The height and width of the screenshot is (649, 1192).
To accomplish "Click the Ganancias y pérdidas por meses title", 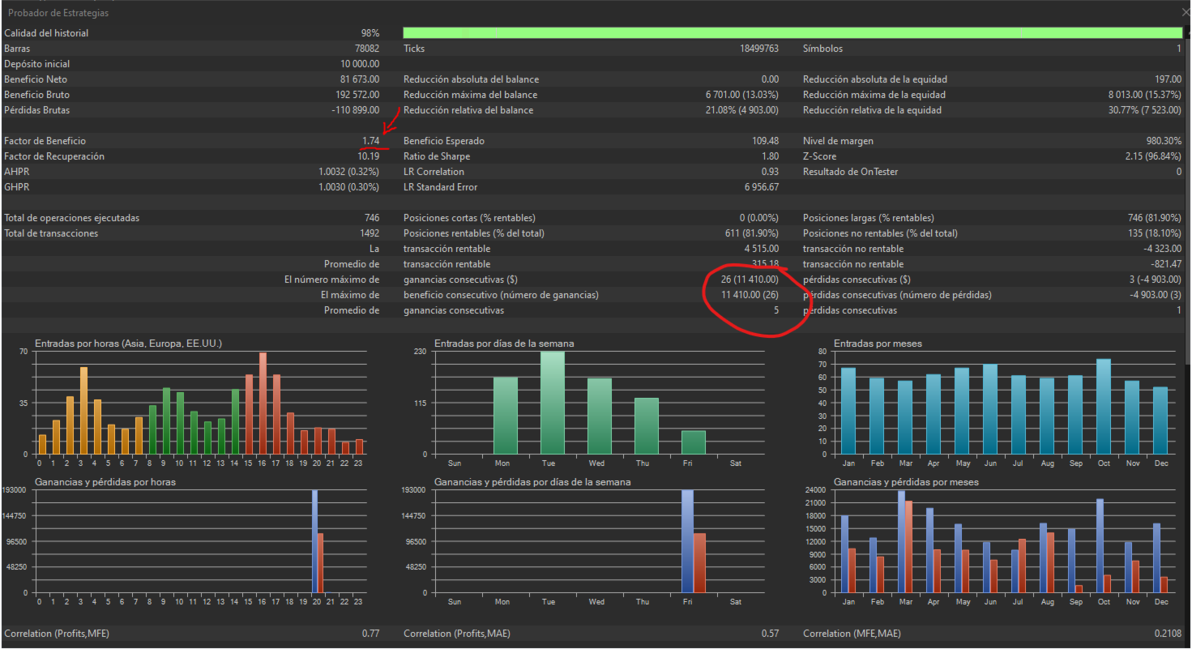I will click(x=906, y=482).
